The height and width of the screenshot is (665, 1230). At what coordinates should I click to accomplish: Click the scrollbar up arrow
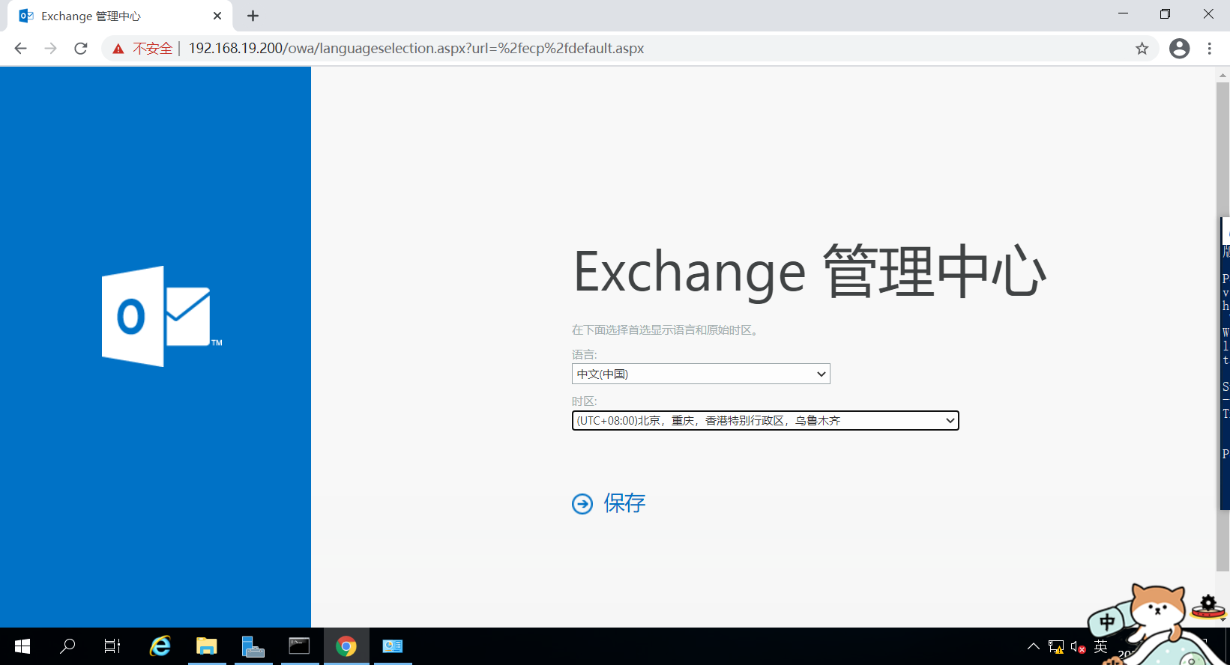point(1223,75)
